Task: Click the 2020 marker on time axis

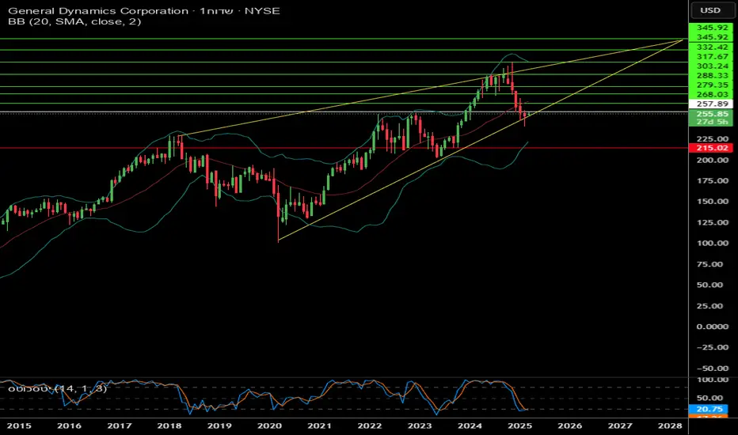Action: pyautogui.click(x=269, y=426)
